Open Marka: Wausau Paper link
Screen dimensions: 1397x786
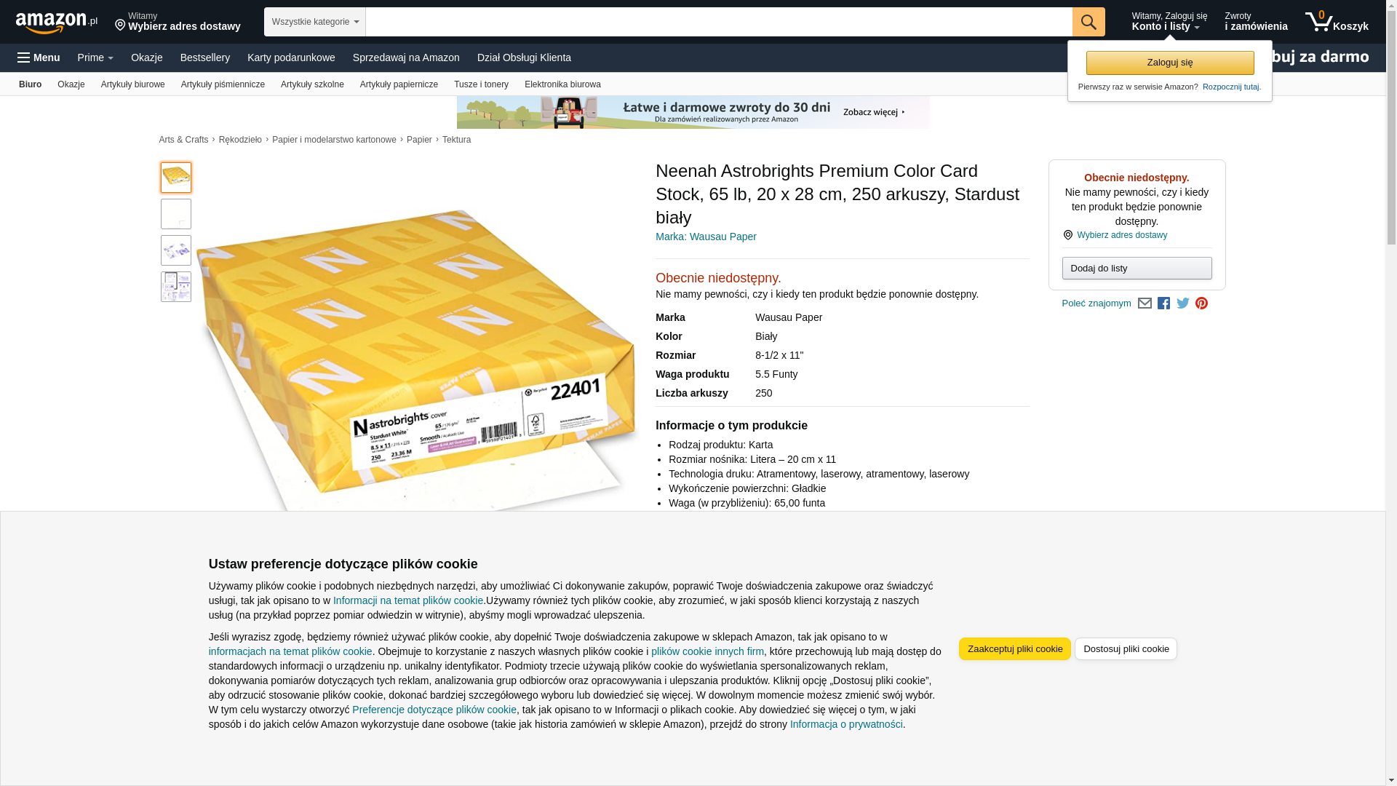tap(706, 237)
